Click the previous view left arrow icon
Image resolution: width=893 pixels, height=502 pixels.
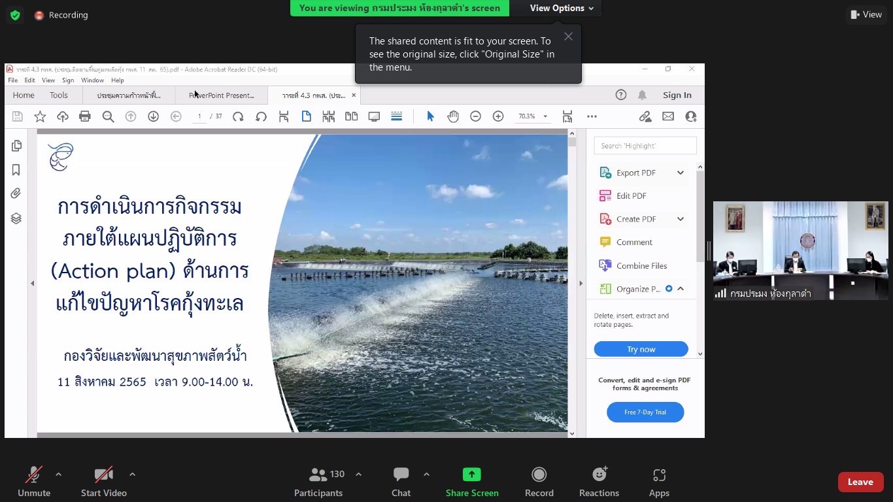176,116
